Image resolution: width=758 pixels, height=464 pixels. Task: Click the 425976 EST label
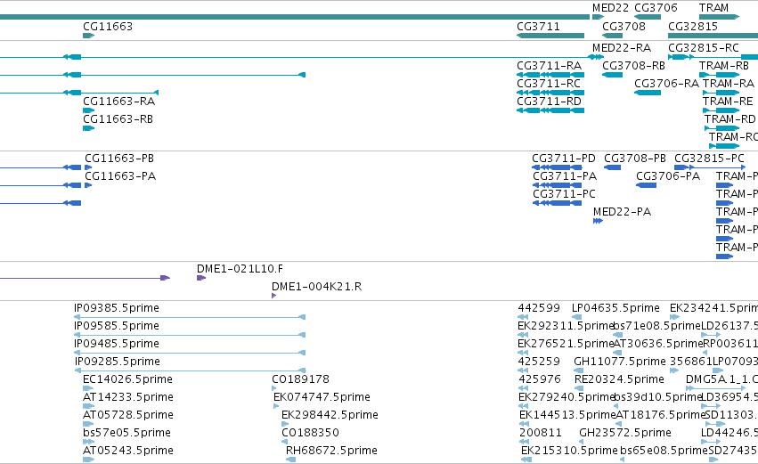[x=540, y=380]
